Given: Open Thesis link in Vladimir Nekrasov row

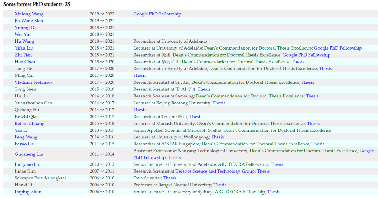Looking at the screenshot, I should pos(308,82).
